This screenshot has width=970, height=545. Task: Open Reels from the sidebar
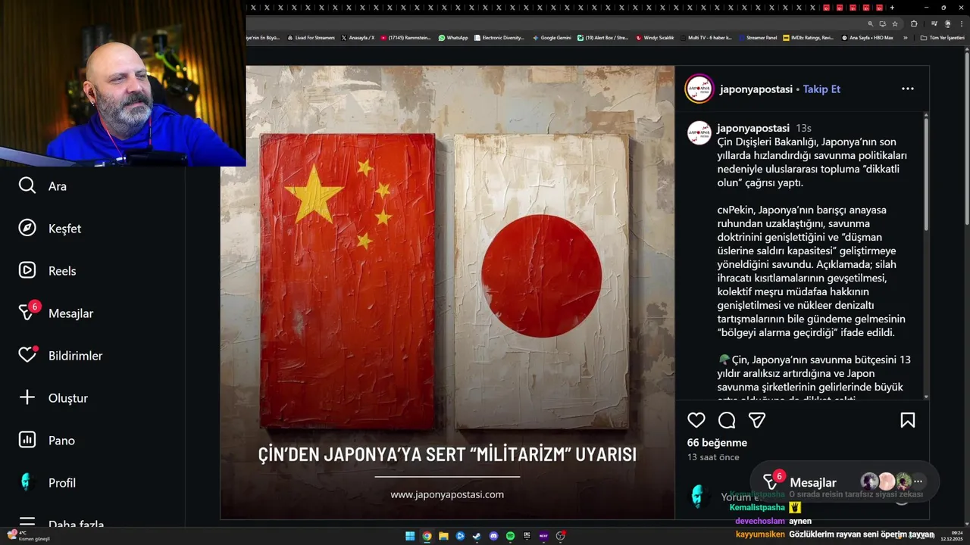[x=47, y=271]
